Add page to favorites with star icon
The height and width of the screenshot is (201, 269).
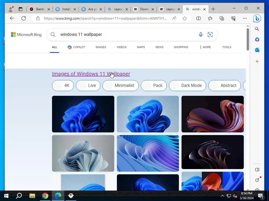coord(185,18)
